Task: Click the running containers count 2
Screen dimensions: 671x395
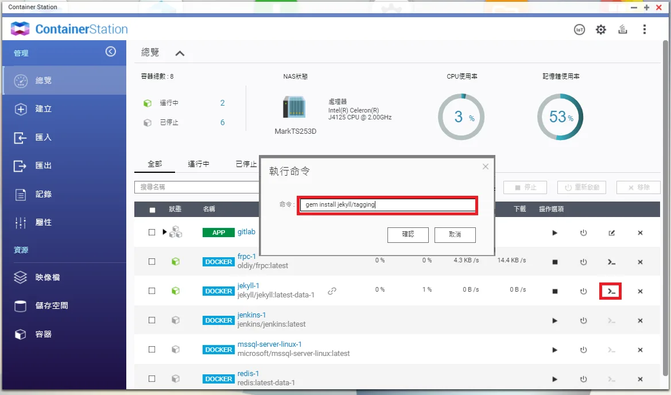Action: click(x=223, y=103)
